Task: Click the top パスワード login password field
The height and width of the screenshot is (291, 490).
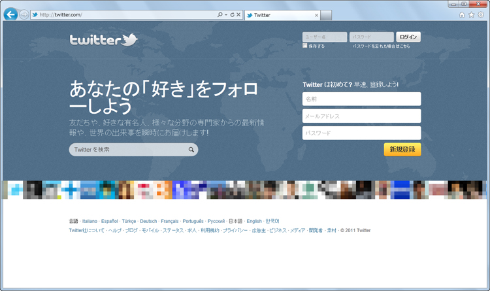Action: click(372, 37)
